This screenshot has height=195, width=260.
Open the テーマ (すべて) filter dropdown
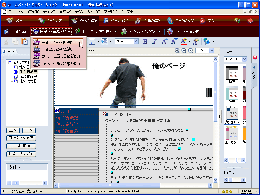coord(235,59)
